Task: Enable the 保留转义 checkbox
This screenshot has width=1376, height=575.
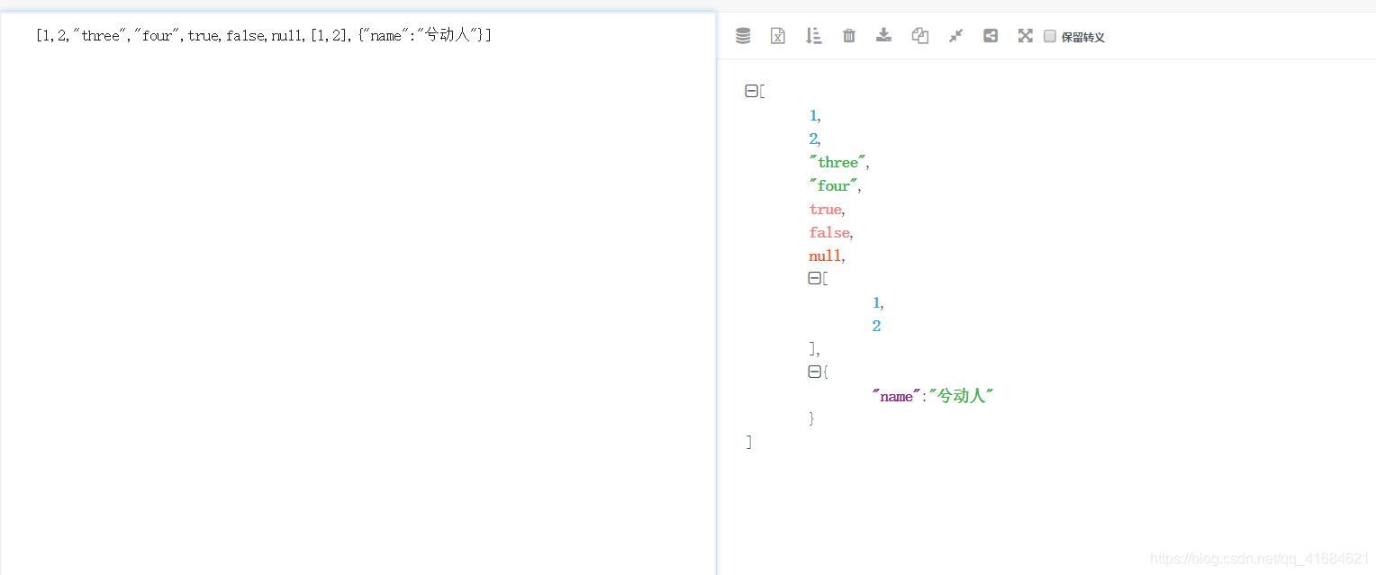Action: click(1049, 36)
